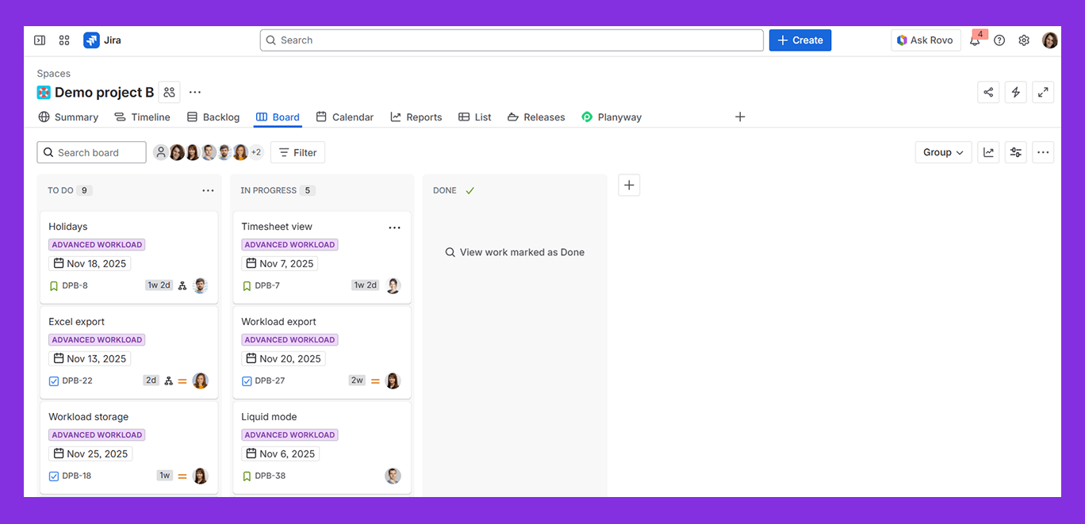Open the Timesheet view card options menu
The image size is (1085, 524).
coord(394,228)
